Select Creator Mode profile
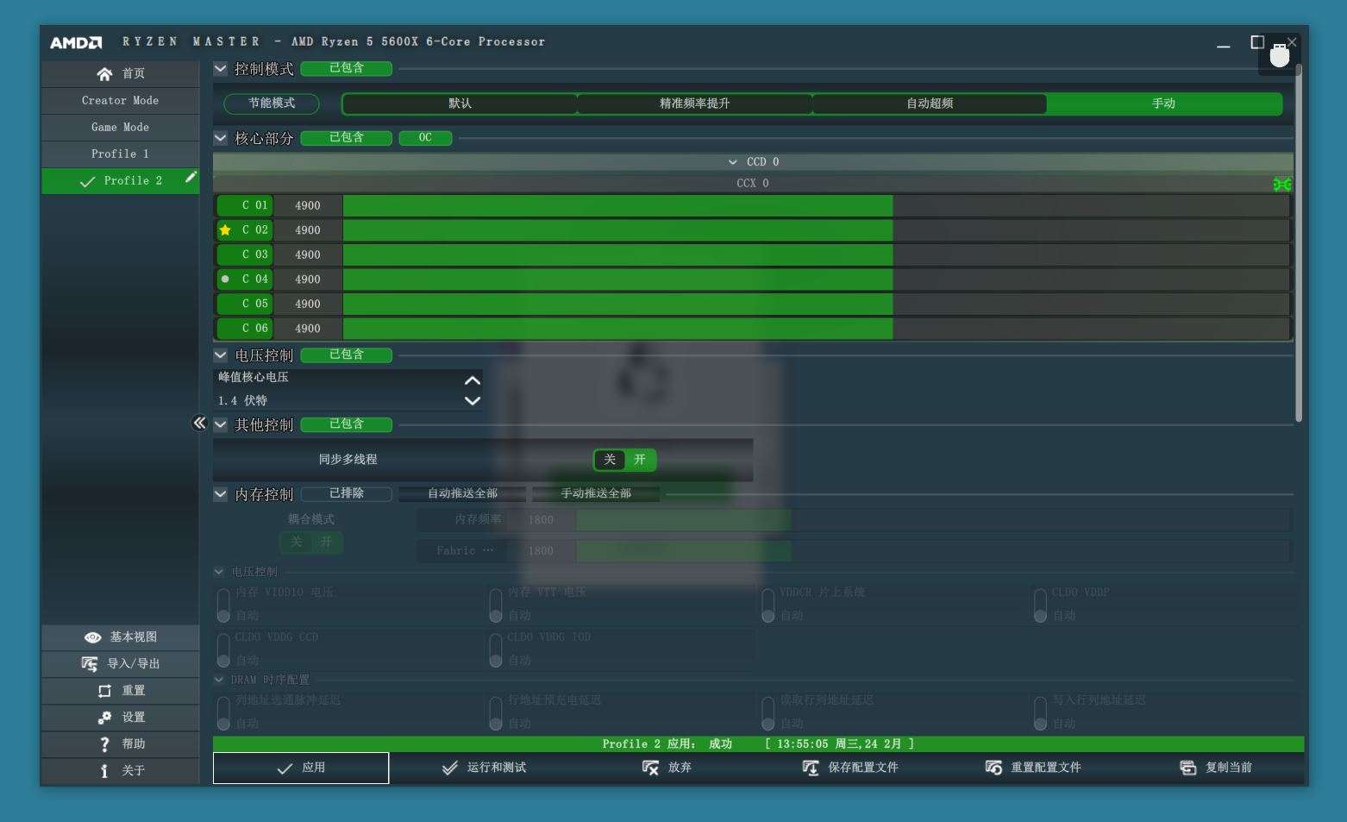The width and height of the screenshot is (1347, 822). 120,100
